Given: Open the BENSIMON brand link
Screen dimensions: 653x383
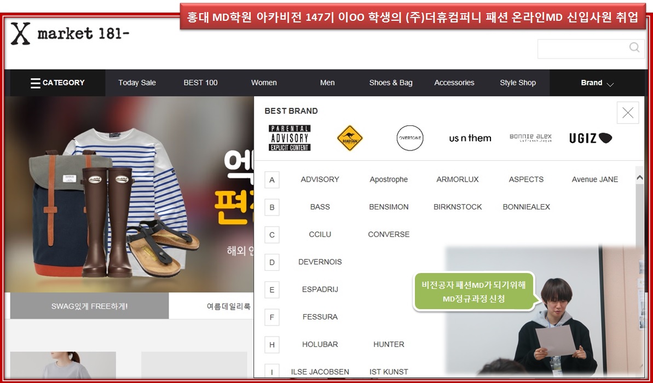Looking at the screenshot, I should (389, 207).
